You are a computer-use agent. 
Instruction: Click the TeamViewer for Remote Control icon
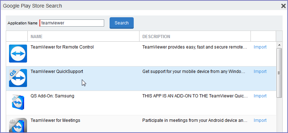pos(18,54)
